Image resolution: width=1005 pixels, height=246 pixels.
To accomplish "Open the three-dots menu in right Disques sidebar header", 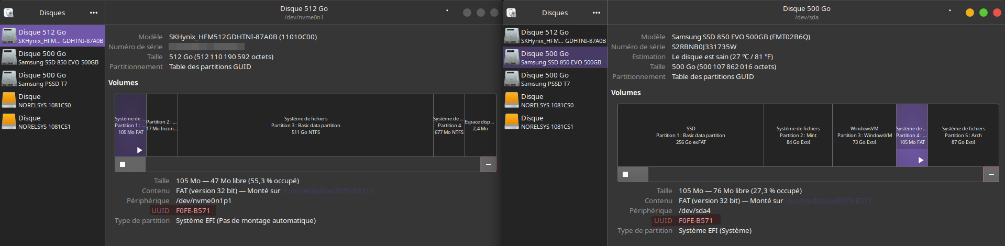I will (x=596, y=13).
